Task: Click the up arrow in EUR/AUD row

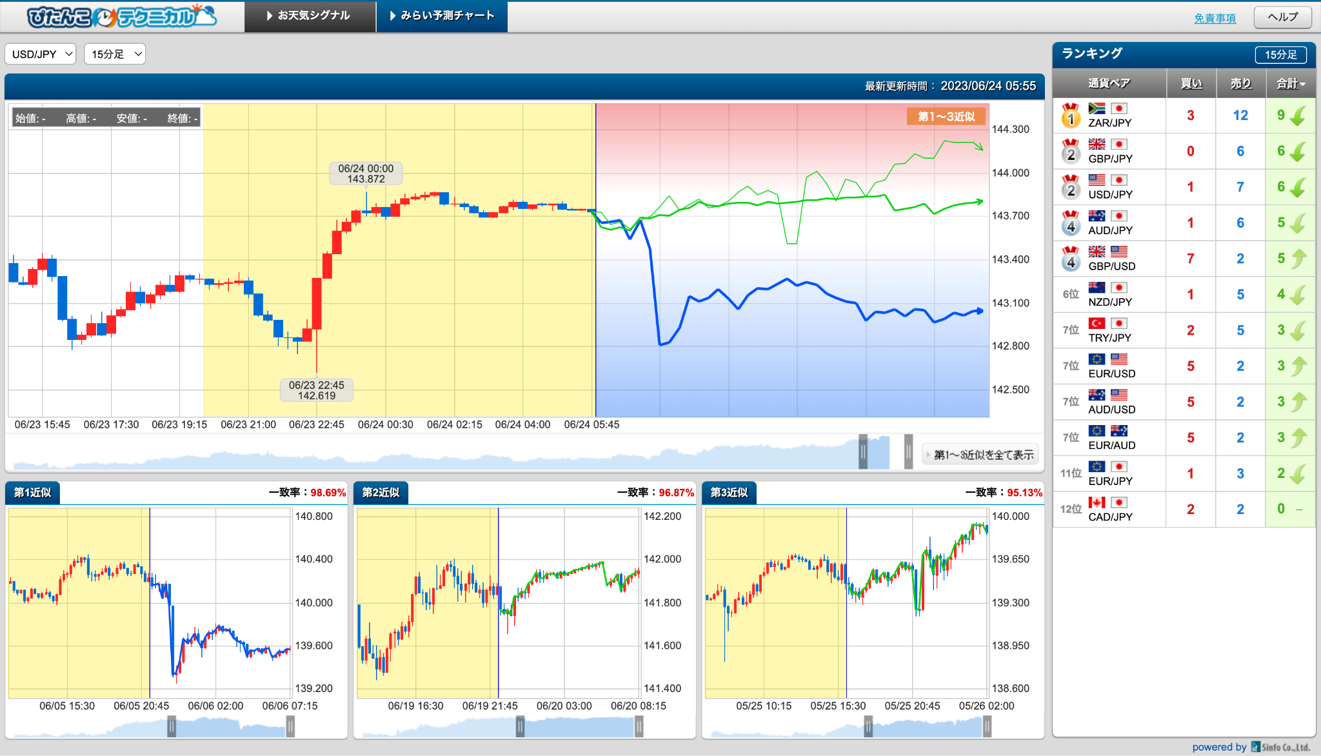Action: (x=1298, y=438)
